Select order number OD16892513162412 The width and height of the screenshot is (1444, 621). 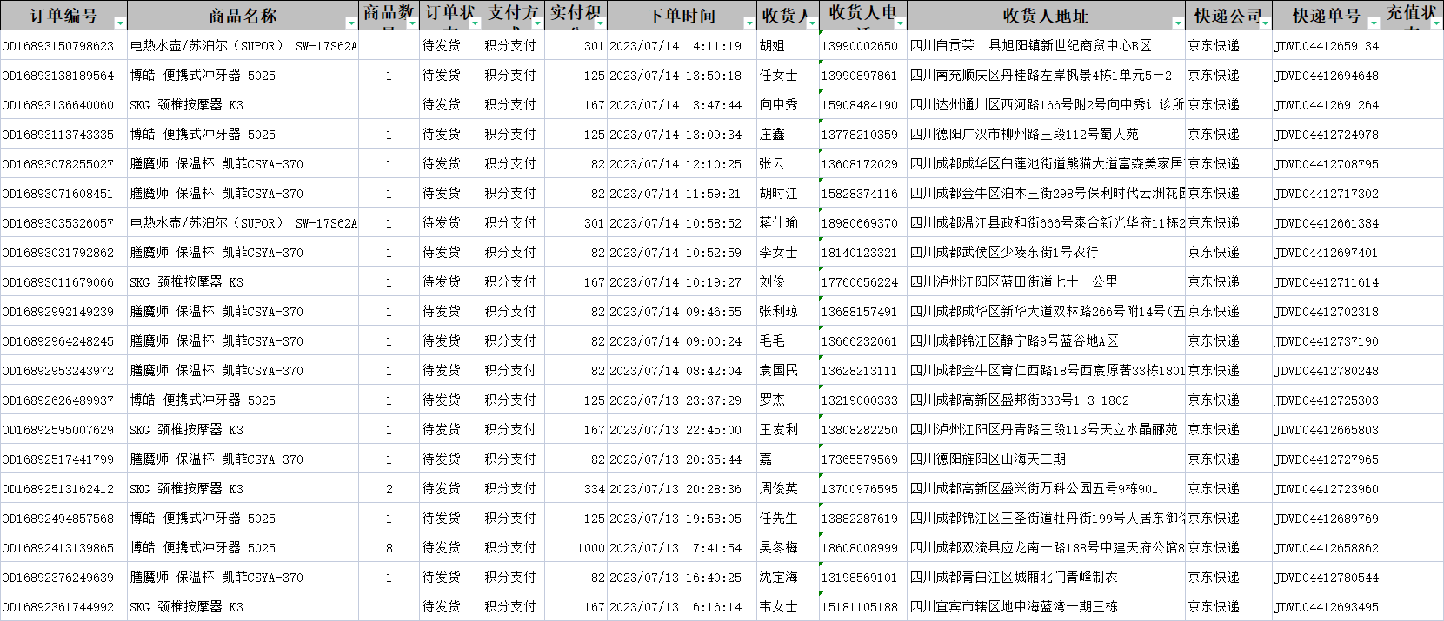click(x=58, y=489)
